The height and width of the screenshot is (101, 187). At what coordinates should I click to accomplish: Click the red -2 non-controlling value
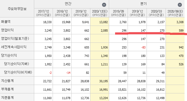click(50, 73)
